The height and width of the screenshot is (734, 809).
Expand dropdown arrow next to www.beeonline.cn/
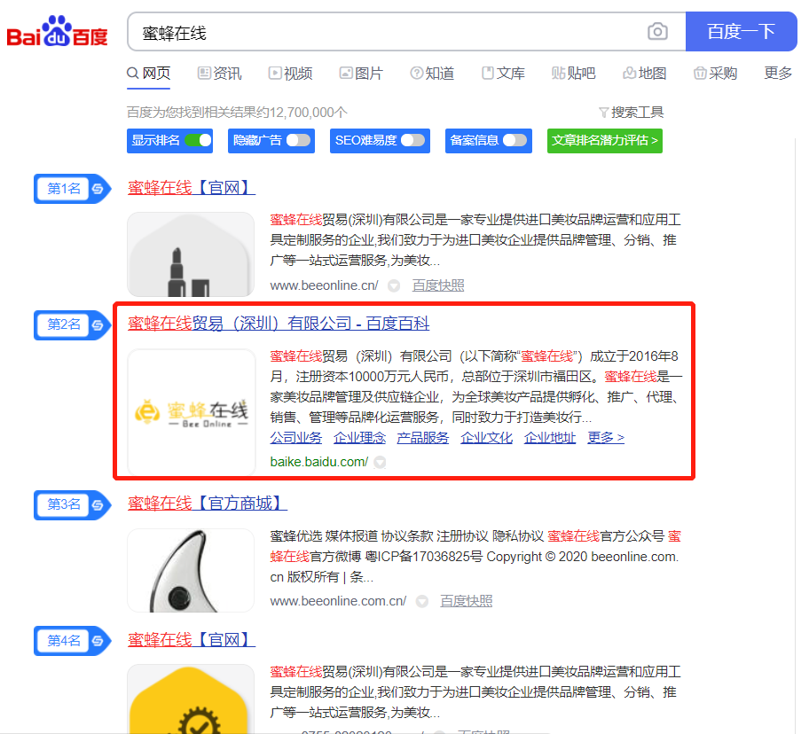394,285
